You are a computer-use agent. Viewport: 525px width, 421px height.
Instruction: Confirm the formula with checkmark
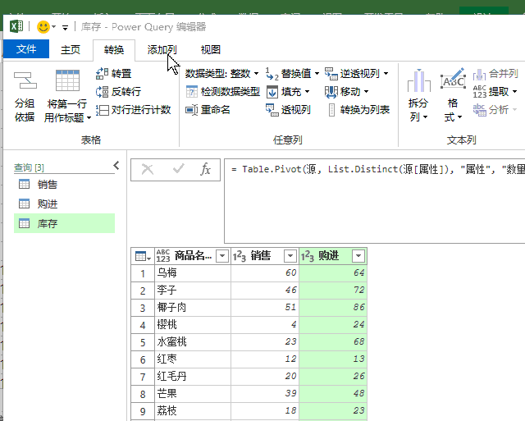click(x=179, y=169)
